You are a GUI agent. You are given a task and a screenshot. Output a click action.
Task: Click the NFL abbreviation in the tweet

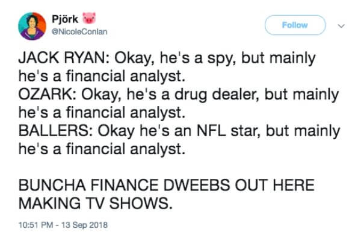coord(211,131)
